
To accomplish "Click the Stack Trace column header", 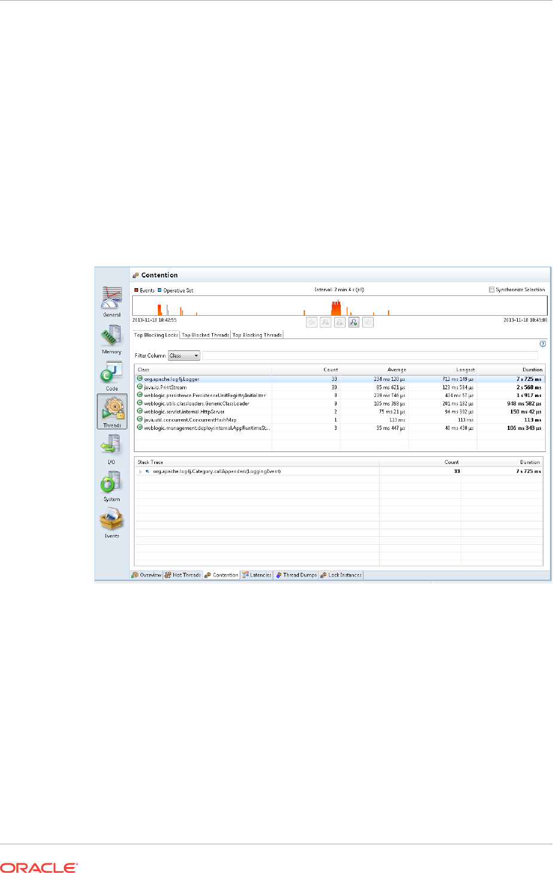I will (x=257, y=462).
